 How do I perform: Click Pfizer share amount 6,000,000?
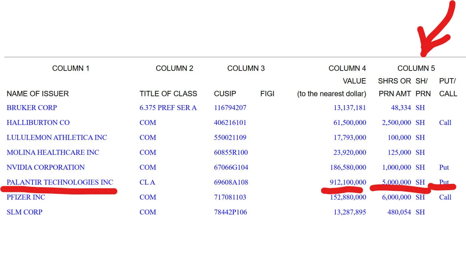pyautogui.click(x=396, y=197)
